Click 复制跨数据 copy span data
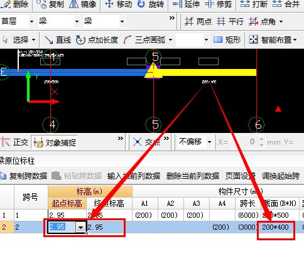304x276 pixels. 24,176
